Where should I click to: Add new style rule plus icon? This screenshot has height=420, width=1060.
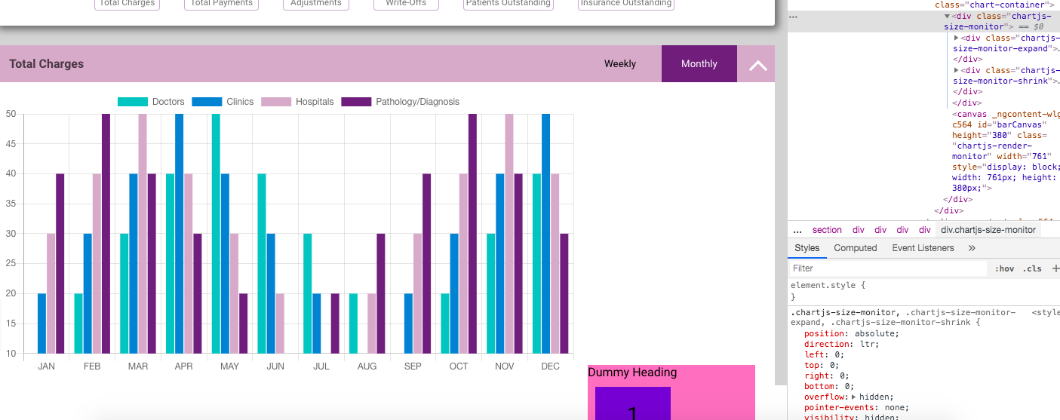coord(1055,268)
